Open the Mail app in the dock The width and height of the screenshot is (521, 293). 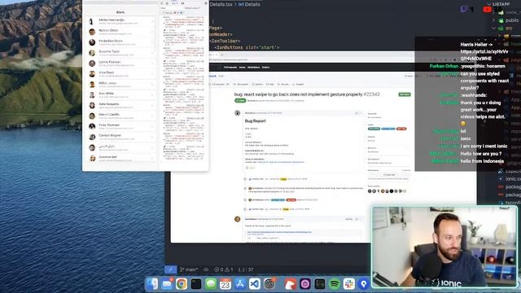click(167, 284)
